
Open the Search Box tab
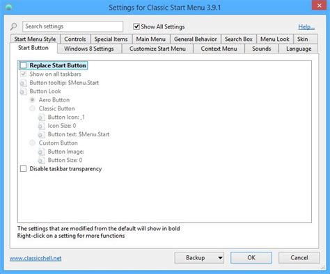click(x=239, y=39)
